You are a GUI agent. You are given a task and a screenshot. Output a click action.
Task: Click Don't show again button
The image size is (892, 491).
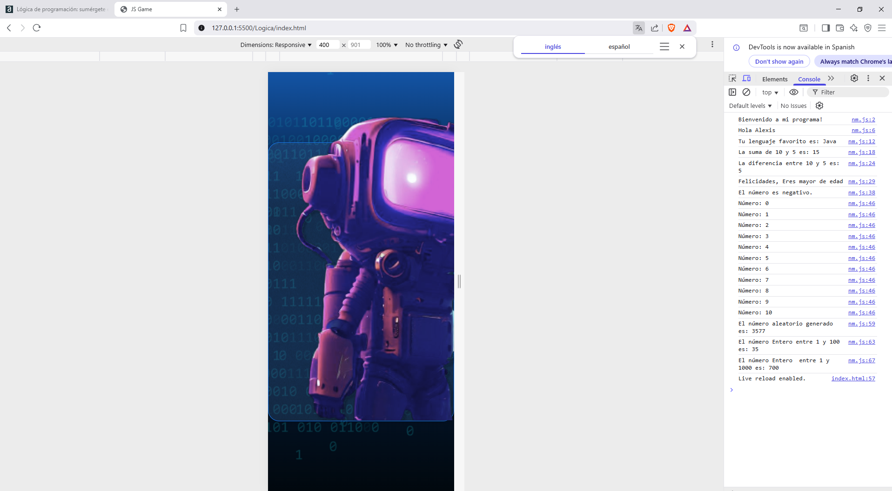tap(779, 61)
